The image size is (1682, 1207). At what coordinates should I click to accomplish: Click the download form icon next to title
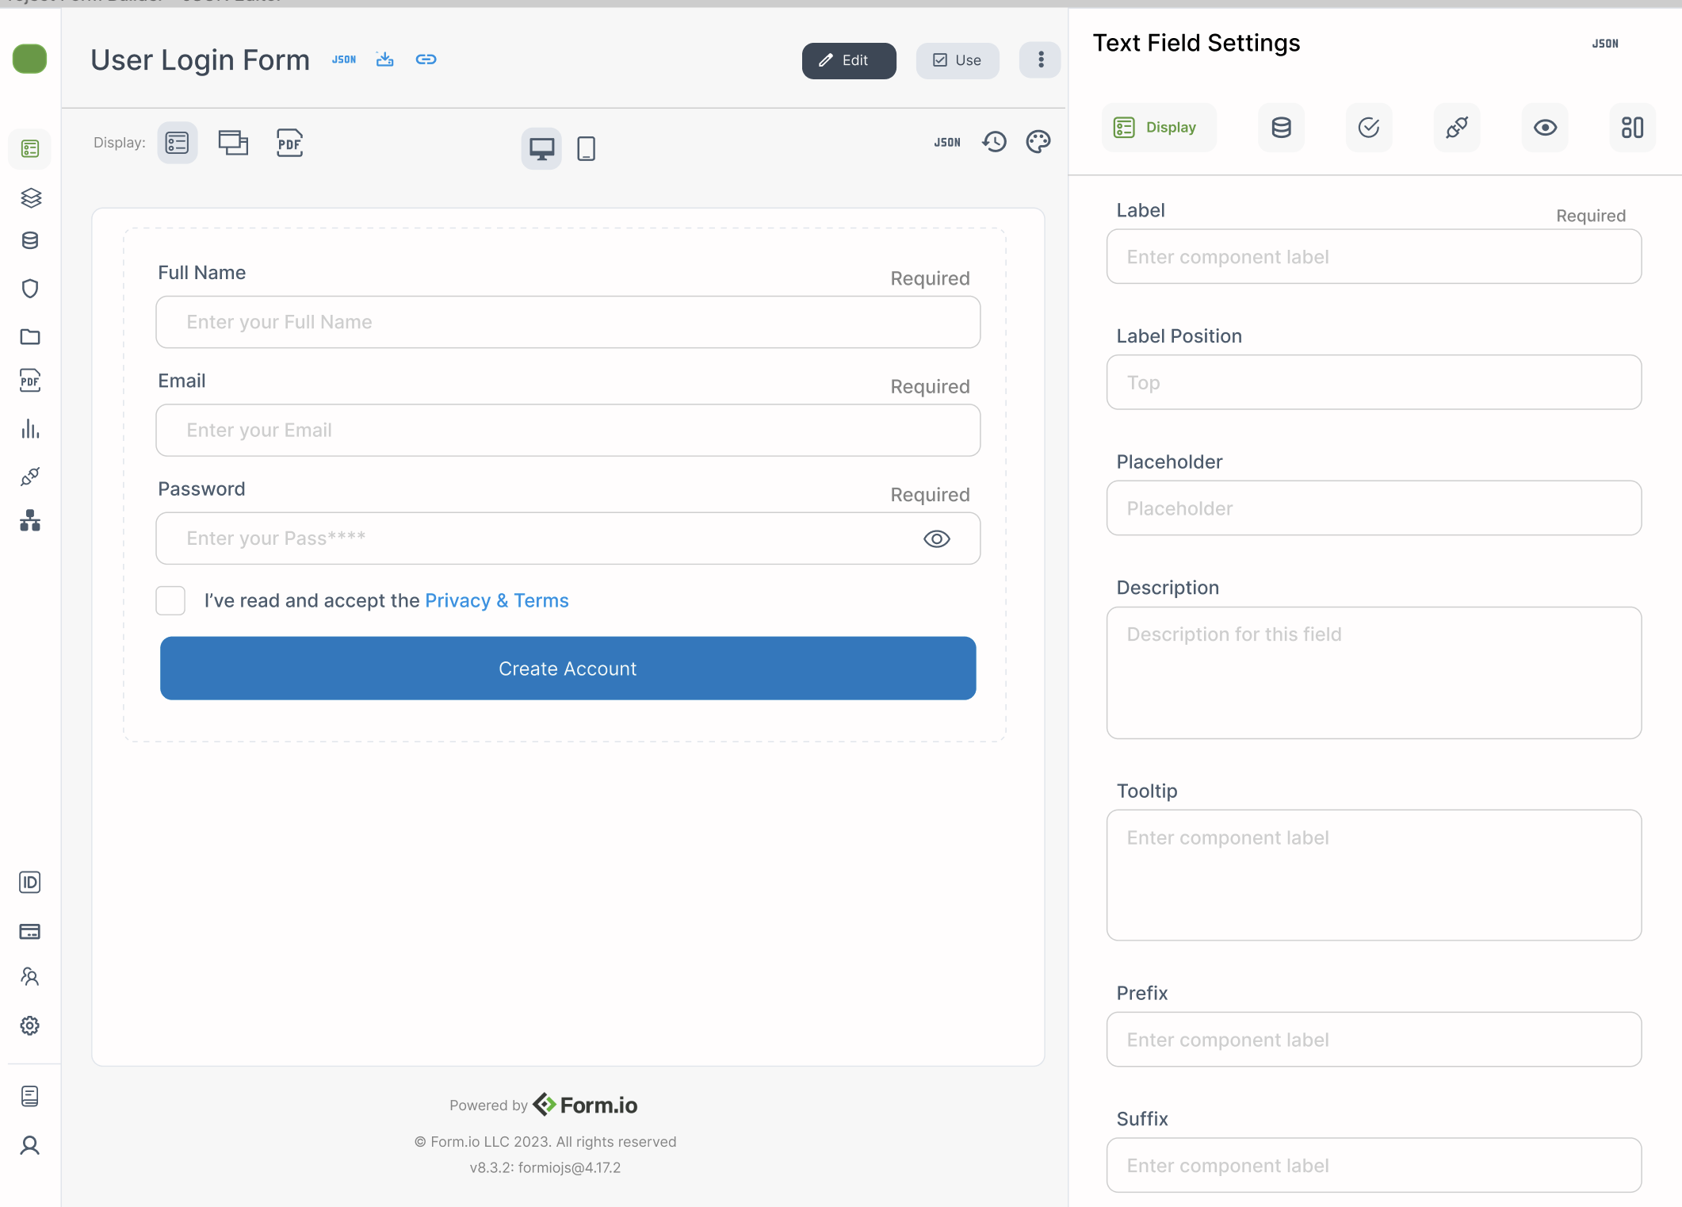click(385, 59)
